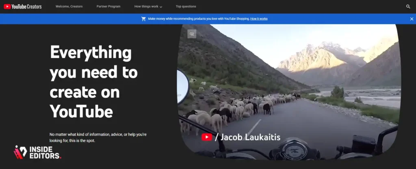
Task: Open Welcome, Creators nav item
Action: tap(69, 6)
